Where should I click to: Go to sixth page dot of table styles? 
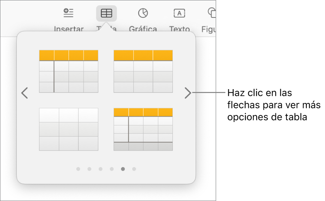pos(134,169)
